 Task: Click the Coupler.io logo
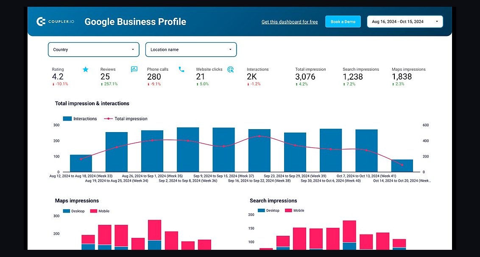[56, 22]
